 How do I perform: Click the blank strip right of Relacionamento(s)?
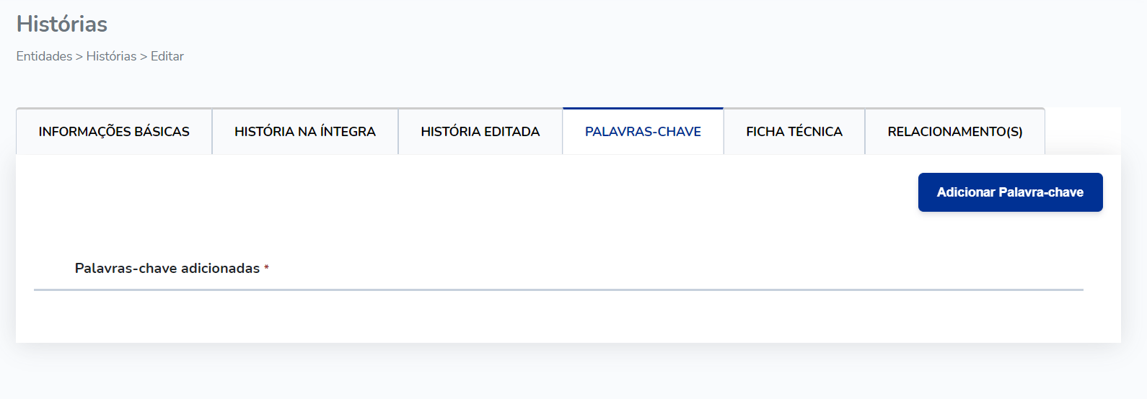[1083, 131]
